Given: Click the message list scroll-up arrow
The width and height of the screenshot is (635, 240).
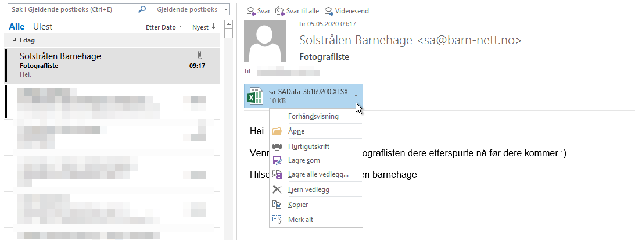Looking at the screenshot, I should 229,24.
